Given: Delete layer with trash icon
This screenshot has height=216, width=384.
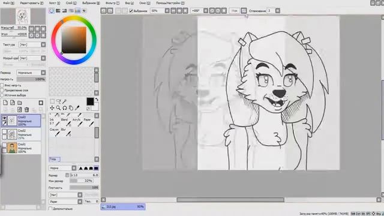Looking at the screenshot, I should pyautogui.click(x=26, y=109).
